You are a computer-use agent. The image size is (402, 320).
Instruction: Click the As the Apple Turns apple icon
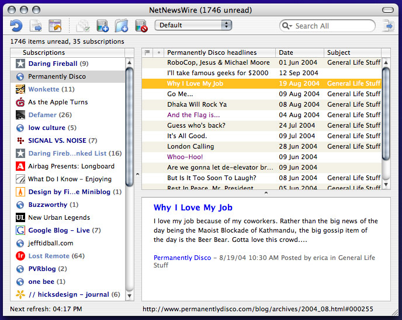point(20,102)
